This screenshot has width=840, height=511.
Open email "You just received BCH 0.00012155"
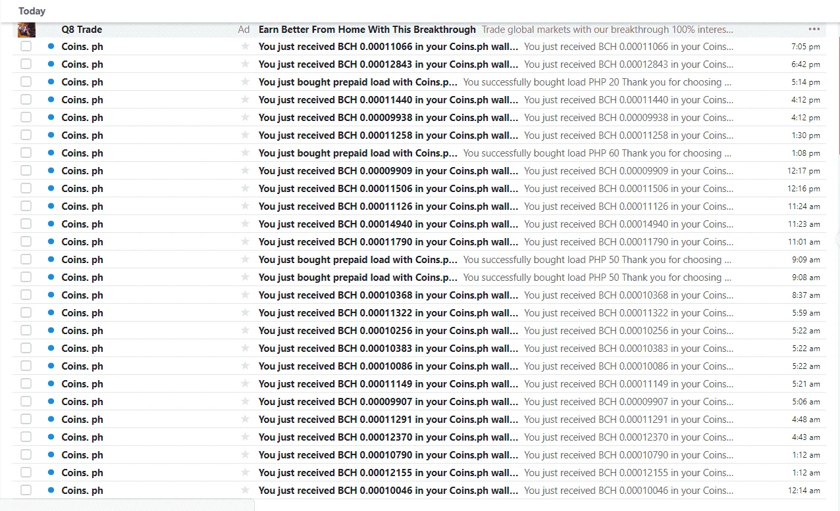pos(388,473)
